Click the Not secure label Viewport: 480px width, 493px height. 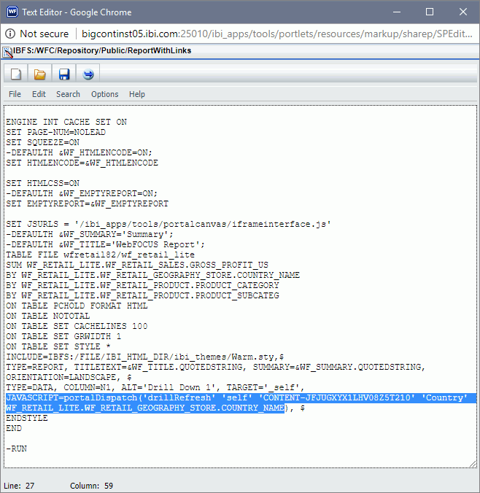[x=44, y=34]
